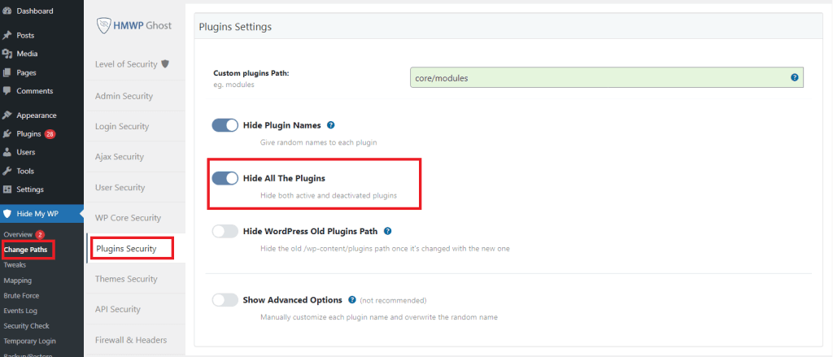Open Brute Force submenu link
The image size is (833, 357).
(x=21, y=295)
